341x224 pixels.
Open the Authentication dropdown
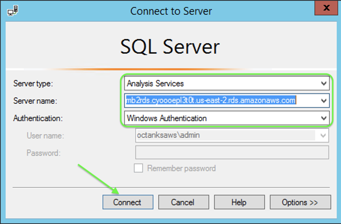point(227,118)
